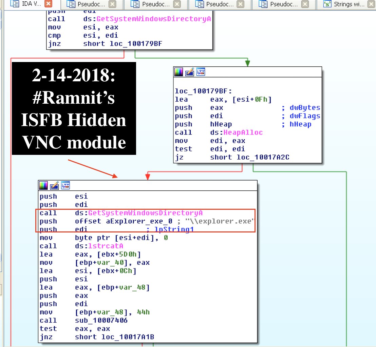
Task: Select test eax, eax instruction
Action: click(75, 329)
